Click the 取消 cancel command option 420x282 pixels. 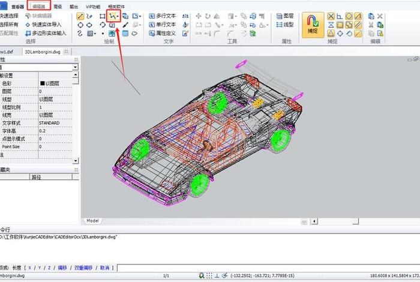point(104,268)
